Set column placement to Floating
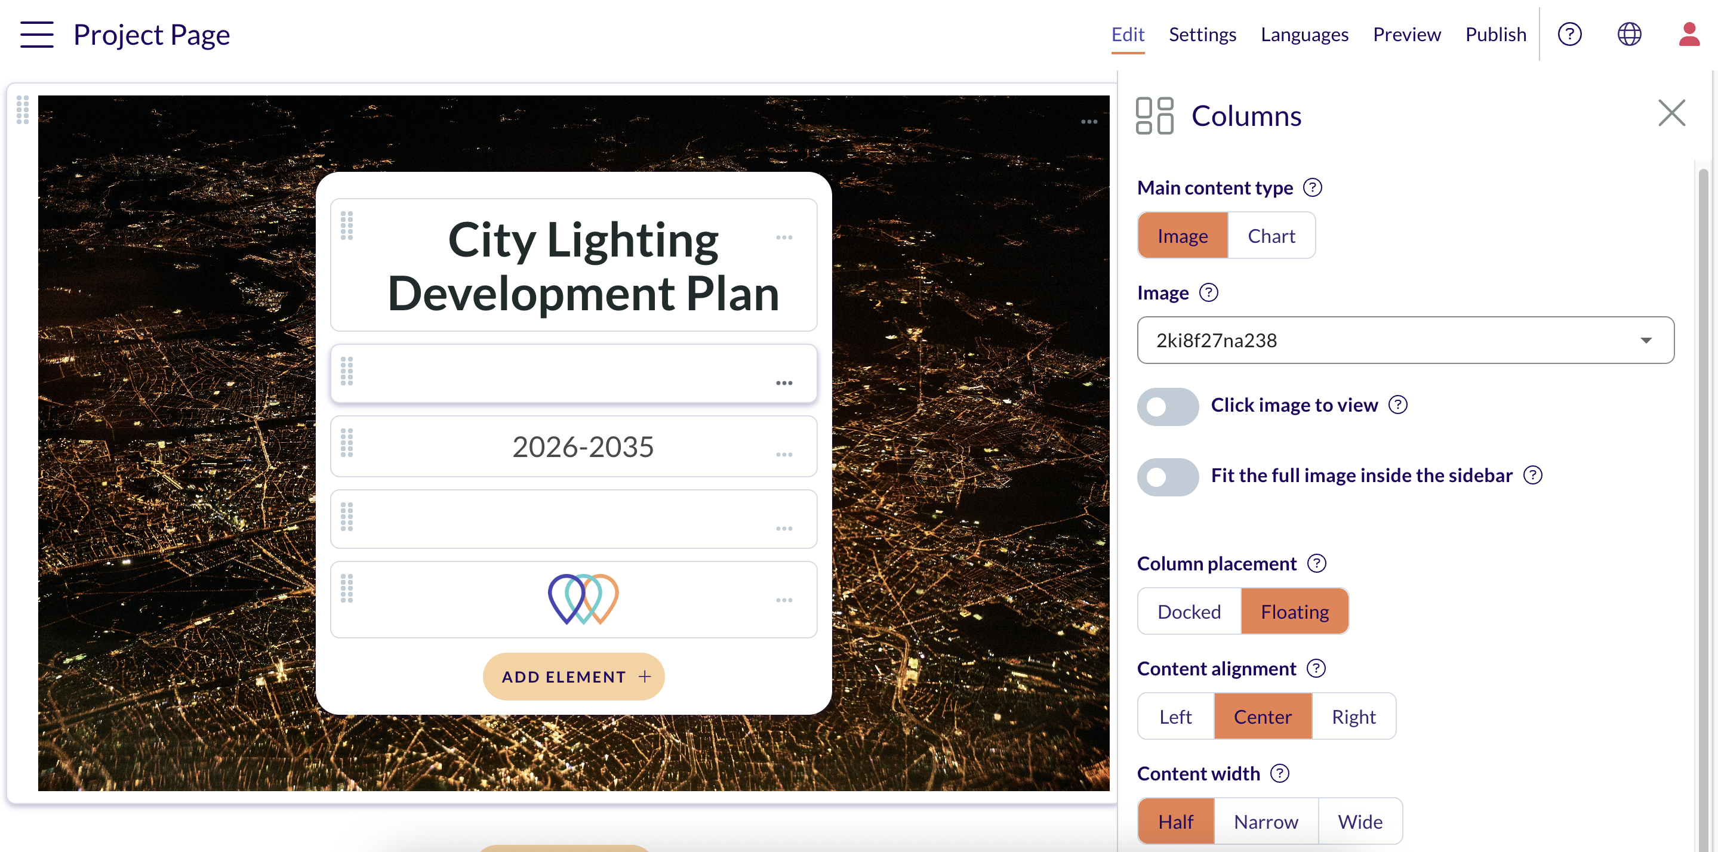The image size is (1718, 852). [1295, 612]
